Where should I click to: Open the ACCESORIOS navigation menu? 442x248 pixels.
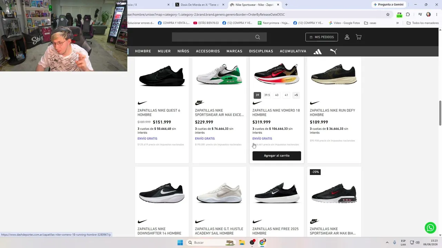point(208,51)
